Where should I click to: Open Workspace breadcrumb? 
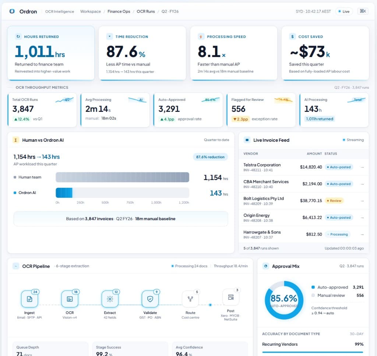(x=91, y=11)
